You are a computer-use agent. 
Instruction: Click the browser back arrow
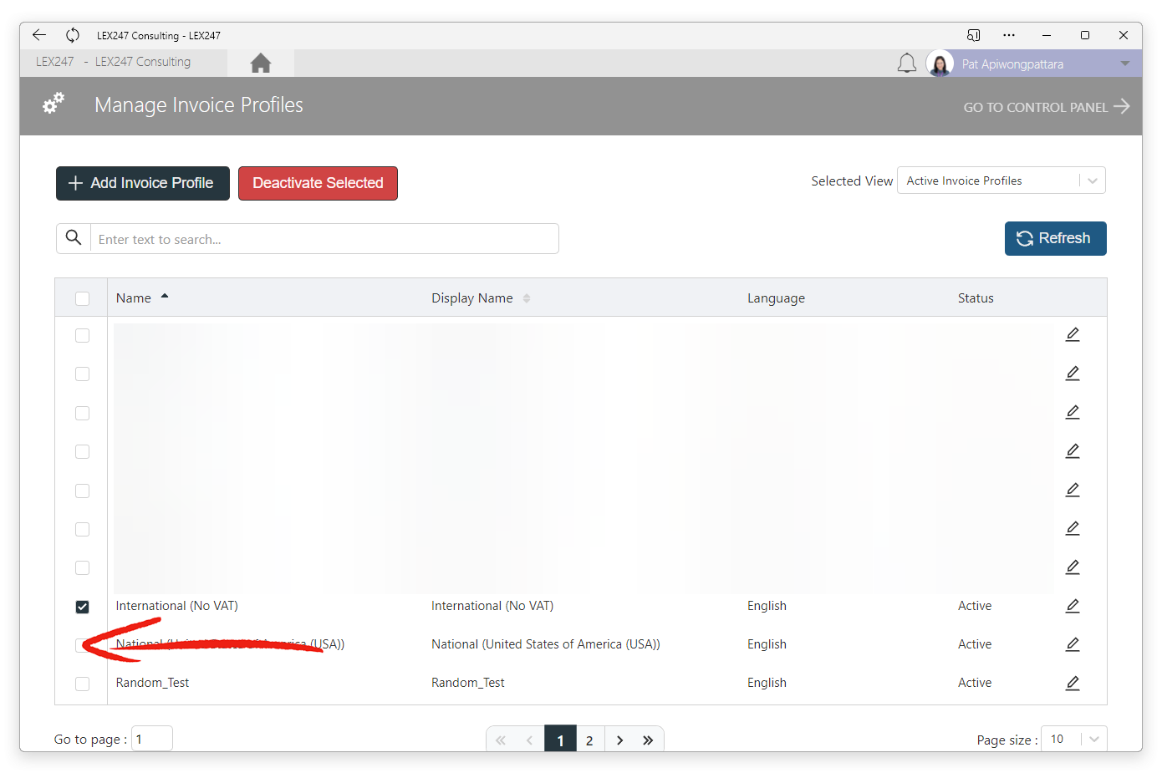coord(39,35)
